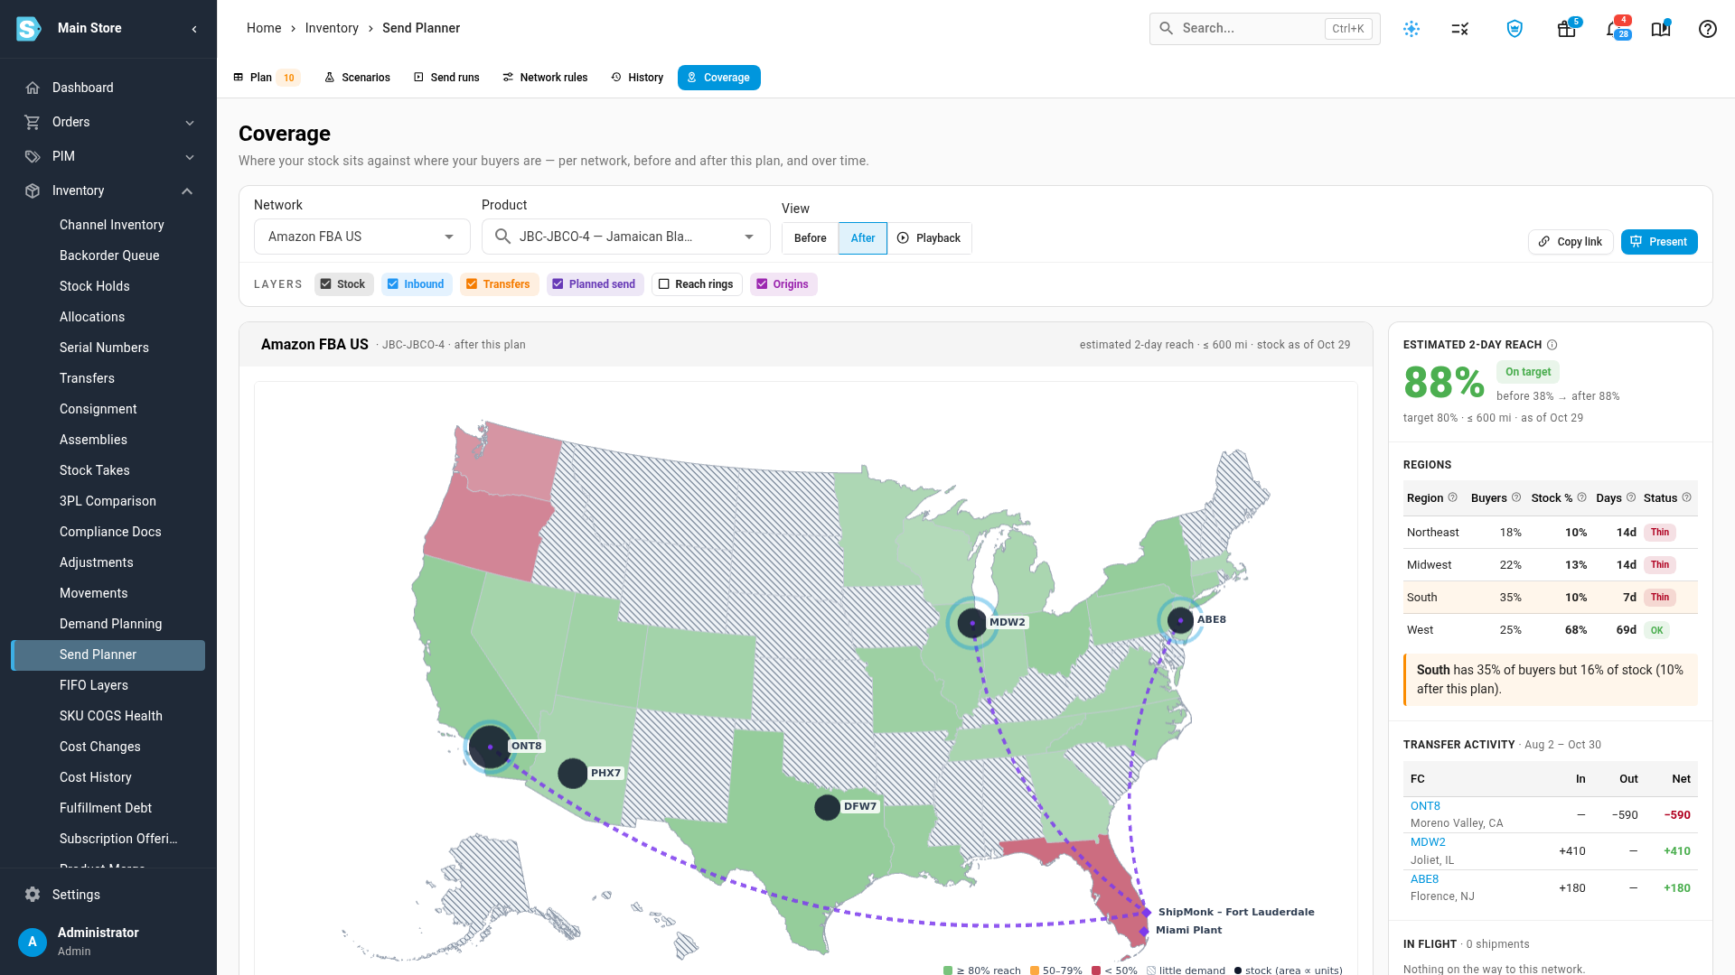Image resolution: width=1735 pixels, height=975 pixels.
Task: Click the Main Store logo icon
Action: tap(29, 29)
